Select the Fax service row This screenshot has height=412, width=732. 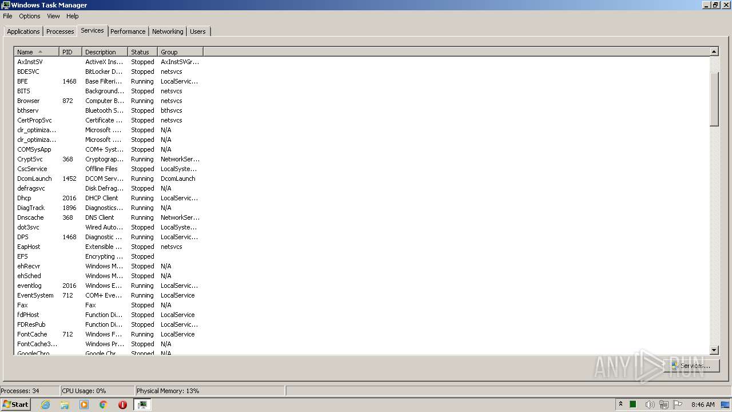[x=109, y=305]
